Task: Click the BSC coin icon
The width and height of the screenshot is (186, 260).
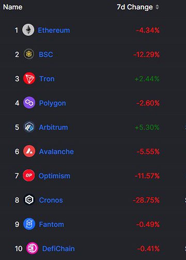Action: tap(29, 54)
